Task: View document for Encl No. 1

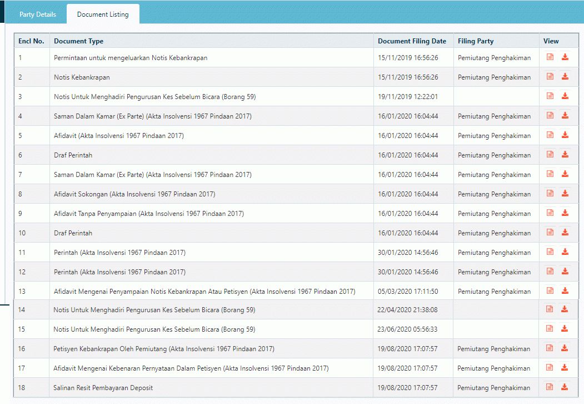Action: pos(550,57)
